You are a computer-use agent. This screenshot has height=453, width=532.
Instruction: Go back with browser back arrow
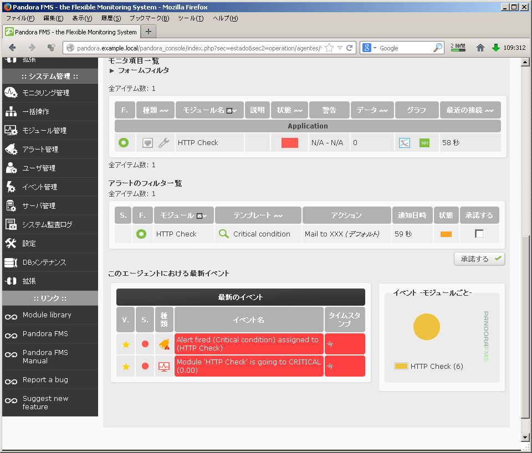coord(12,48)
